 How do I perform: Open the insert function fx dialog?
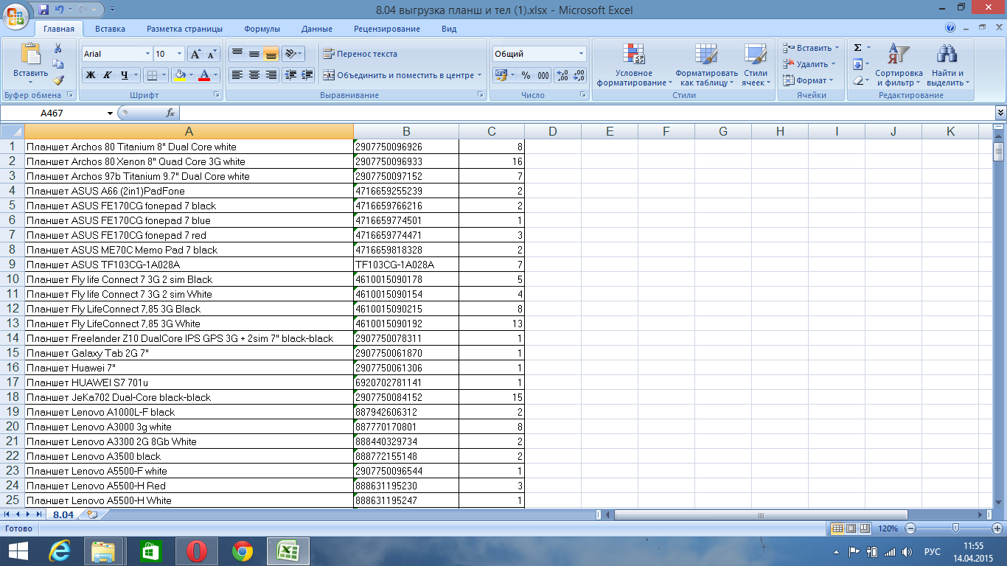pos(170,113)
